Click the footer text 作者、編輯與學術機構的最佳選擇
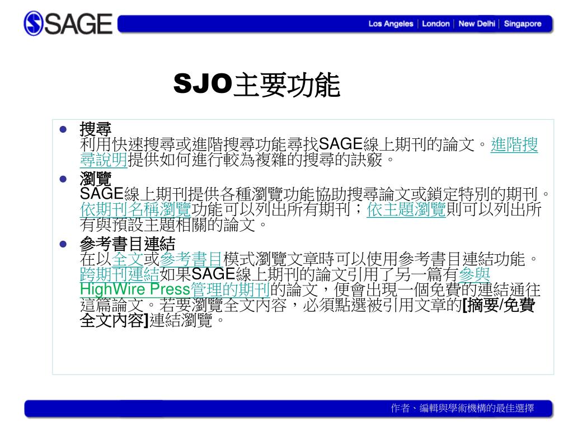573x430 pixels. 462,408
